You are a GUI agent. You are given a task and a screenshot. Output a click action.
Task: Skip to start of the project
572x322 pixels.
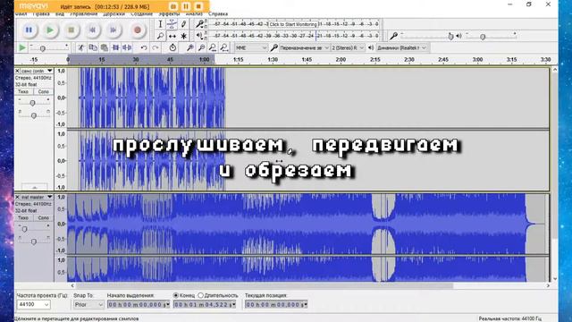(92, 30)
